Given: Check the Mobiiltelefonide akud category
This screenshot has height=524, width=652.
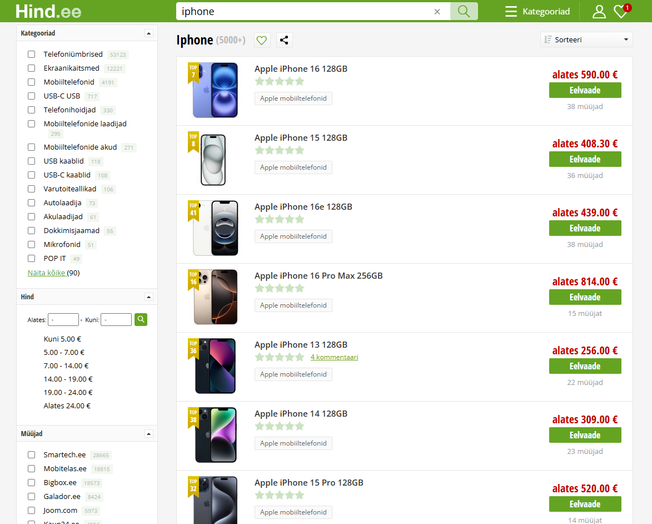Looking at the screenshot, I should click(x=31, y=147).
